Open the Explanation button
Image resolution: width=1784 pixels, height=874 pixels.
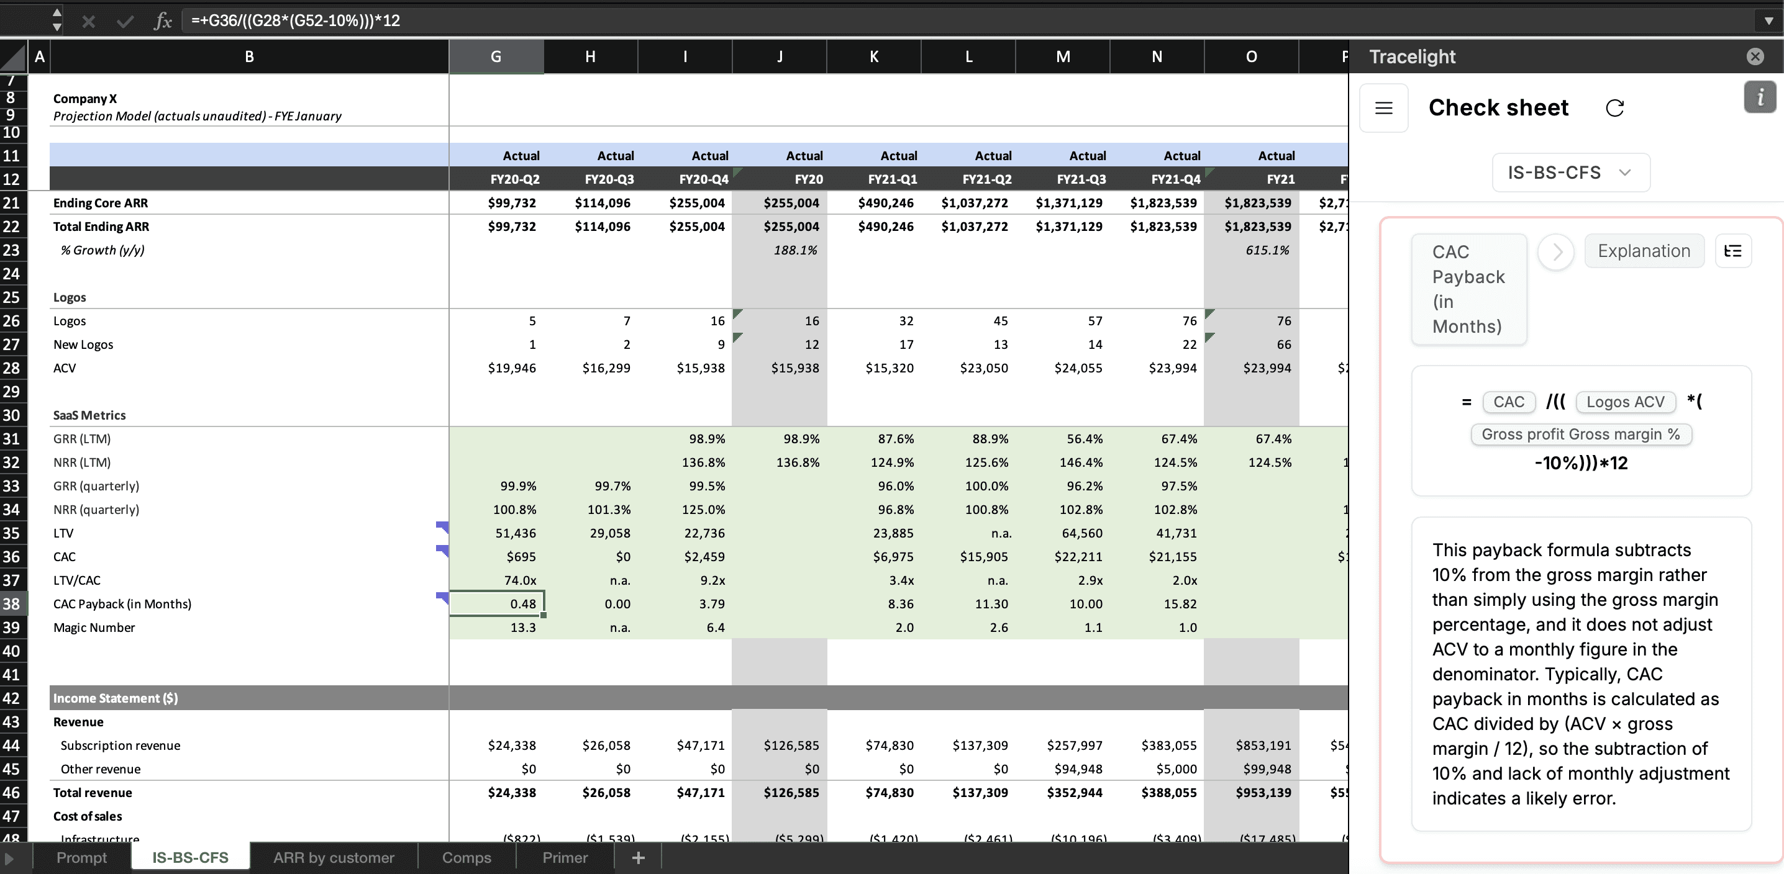point(1644,251)
